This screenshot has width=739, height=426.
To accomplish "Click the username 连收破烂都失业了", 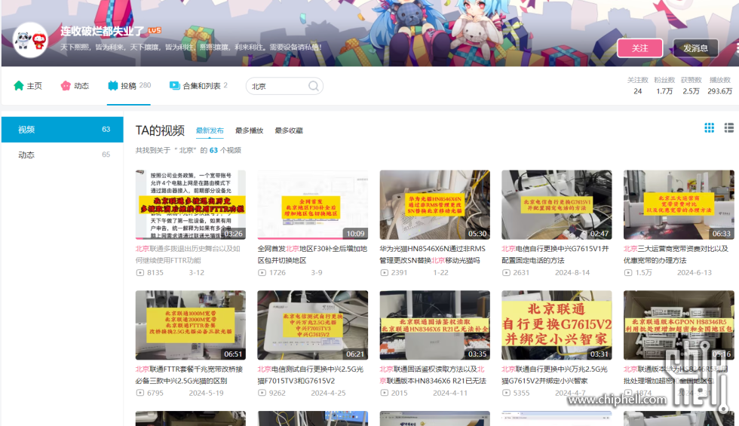I will click(x=103, y=31).
